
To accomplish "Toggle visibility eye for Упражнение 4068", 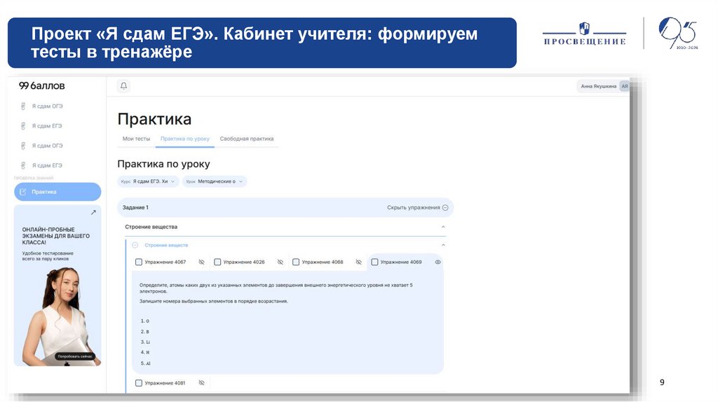I will point(358,262).
